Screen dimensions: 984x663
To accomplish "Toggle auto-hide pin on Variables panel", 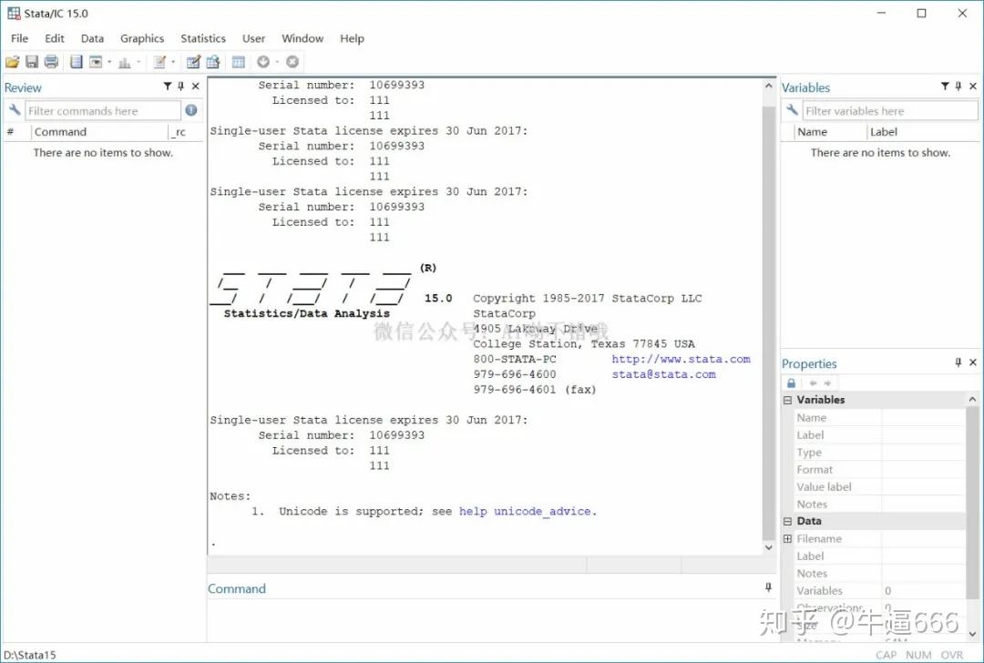I will tap(958, 87).
